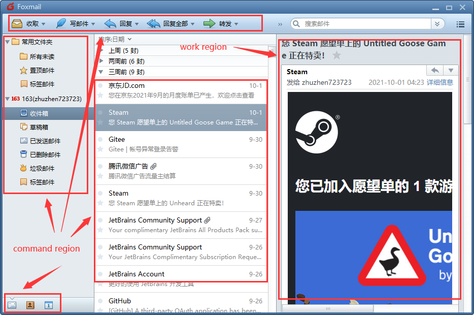Click the 回复全部 reply-all icon
This screenshot has height=315, width=474.
pos(154,23)
